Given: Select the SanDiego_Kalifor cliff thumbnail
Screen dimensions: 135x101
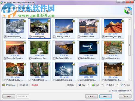Looking at the screenshot, I should (x=64, y=48).
